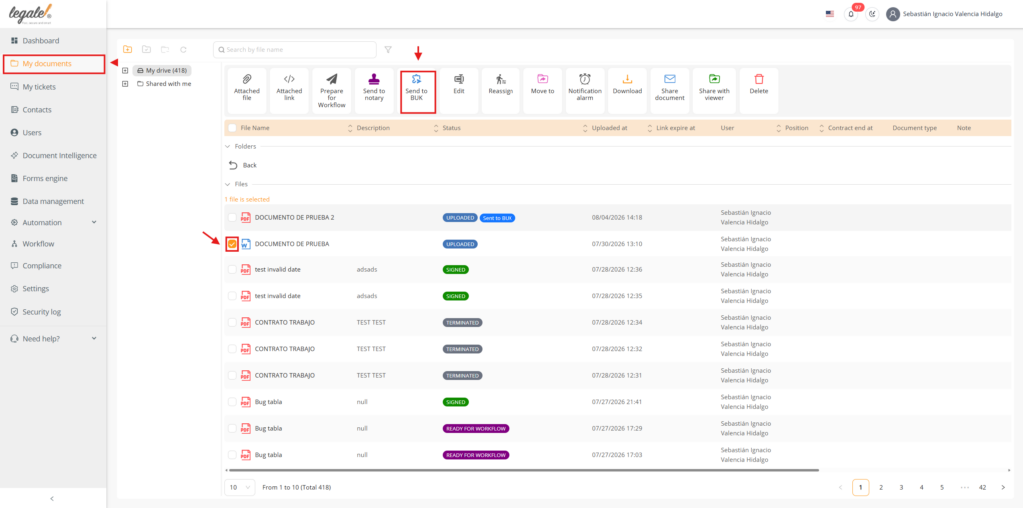The width and height of the screenshot is (1023, 508).
Task: Expand the Automation sidebar menu
Action: 54,222
